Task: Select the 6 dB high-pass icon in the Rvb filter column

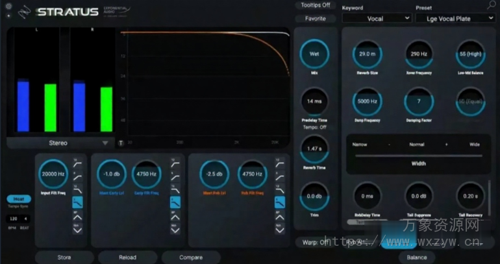Action: 280,176
